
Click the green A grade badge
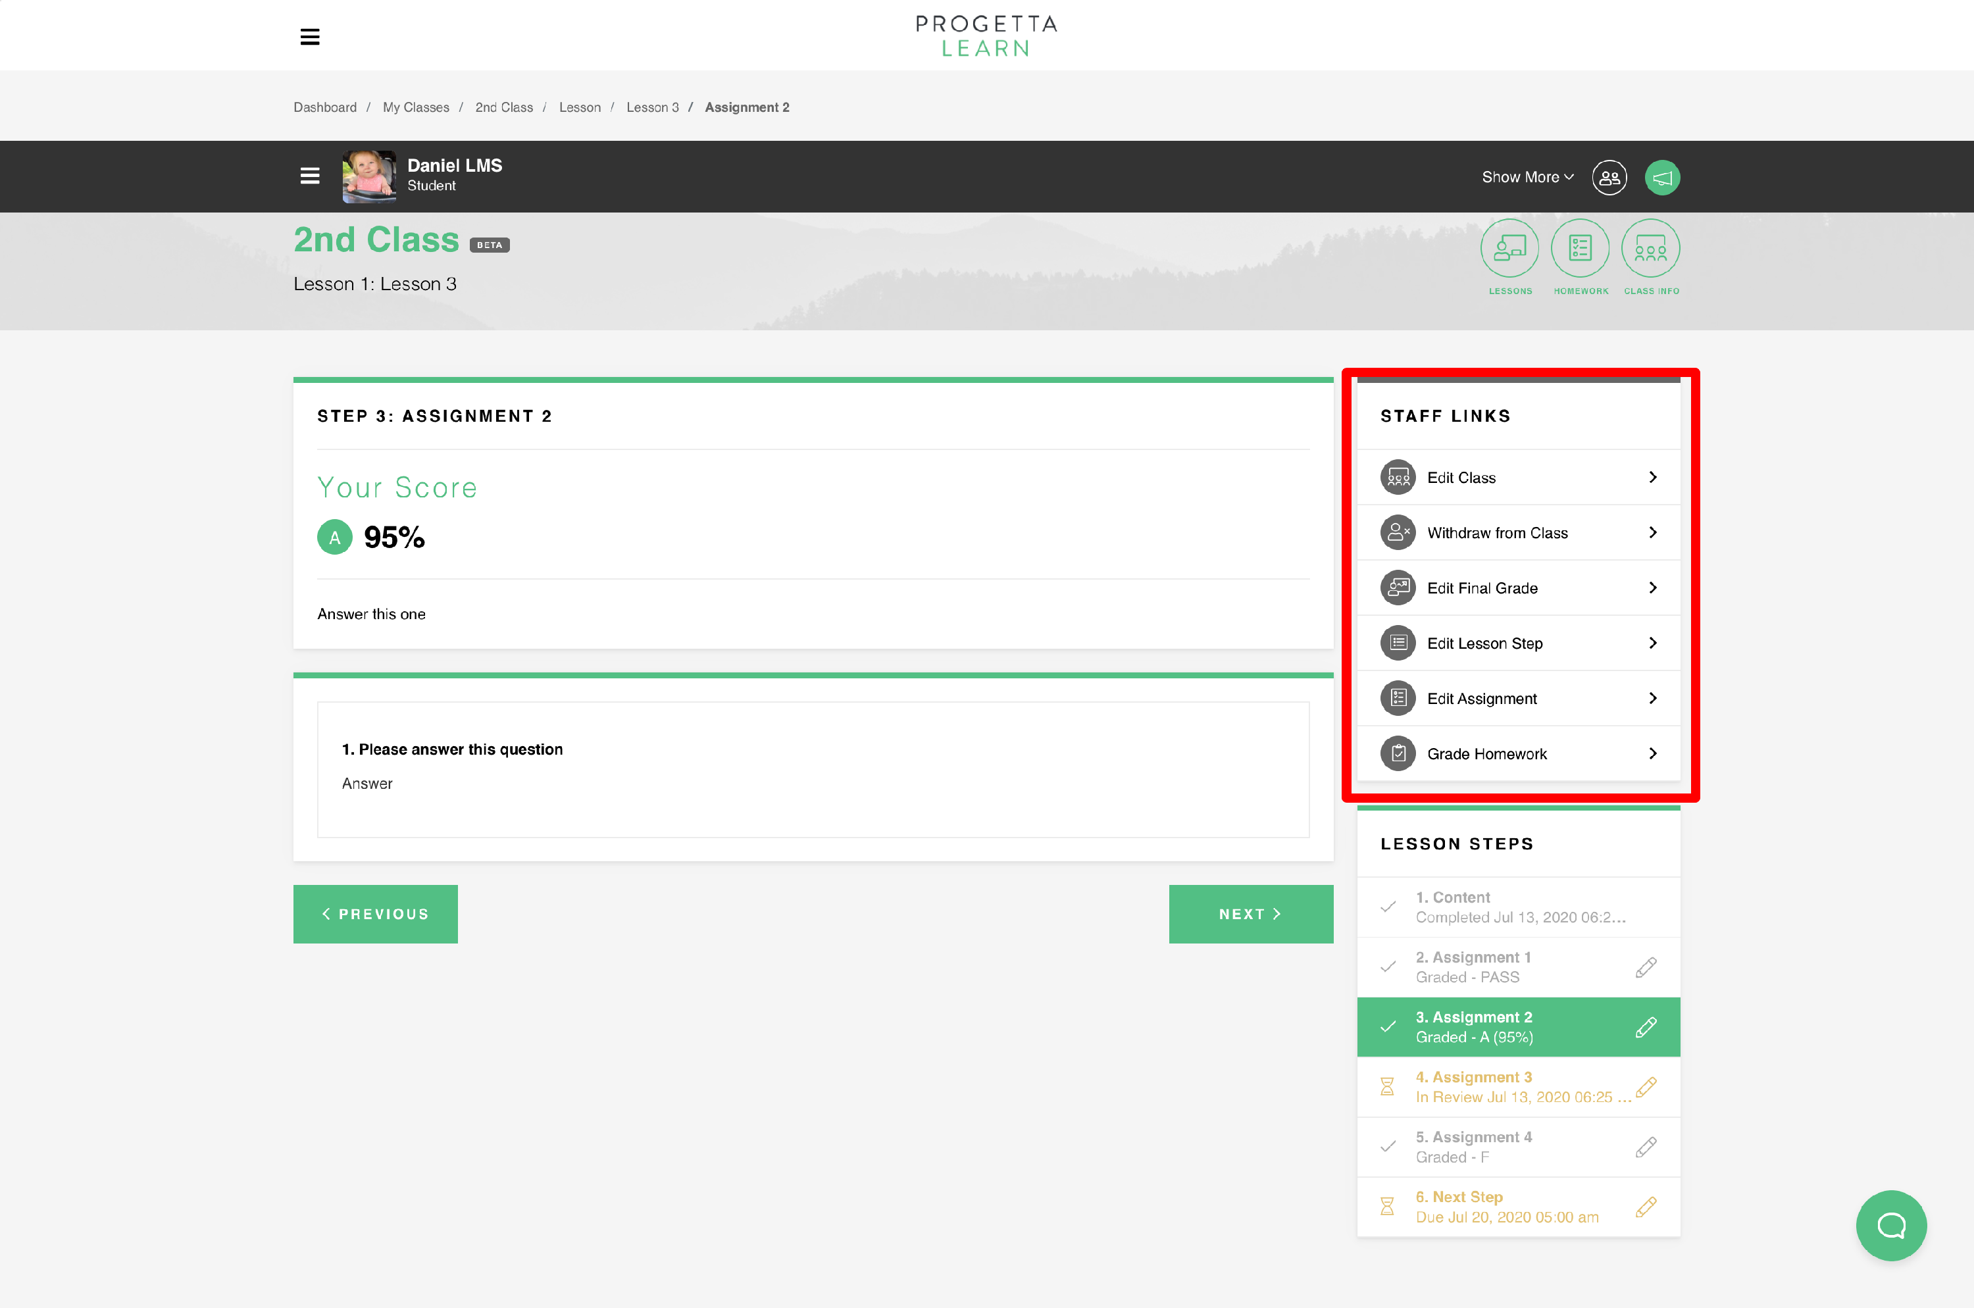point(334,537)
